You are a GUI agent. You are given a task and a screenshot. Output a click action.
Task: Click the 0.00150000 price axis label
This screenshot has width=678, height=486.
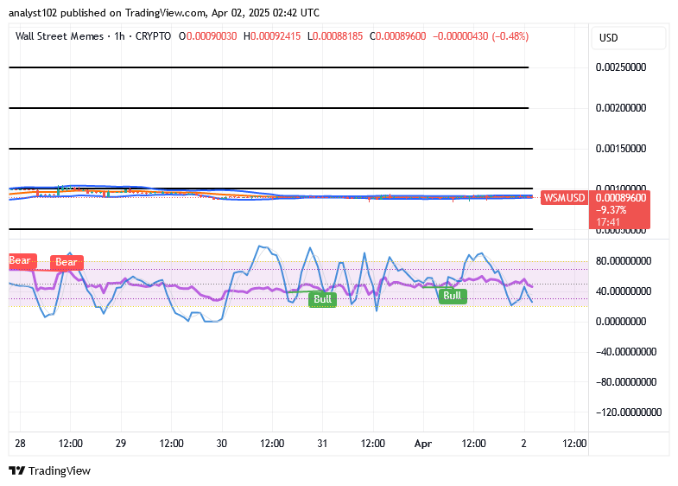pos(621,149)
